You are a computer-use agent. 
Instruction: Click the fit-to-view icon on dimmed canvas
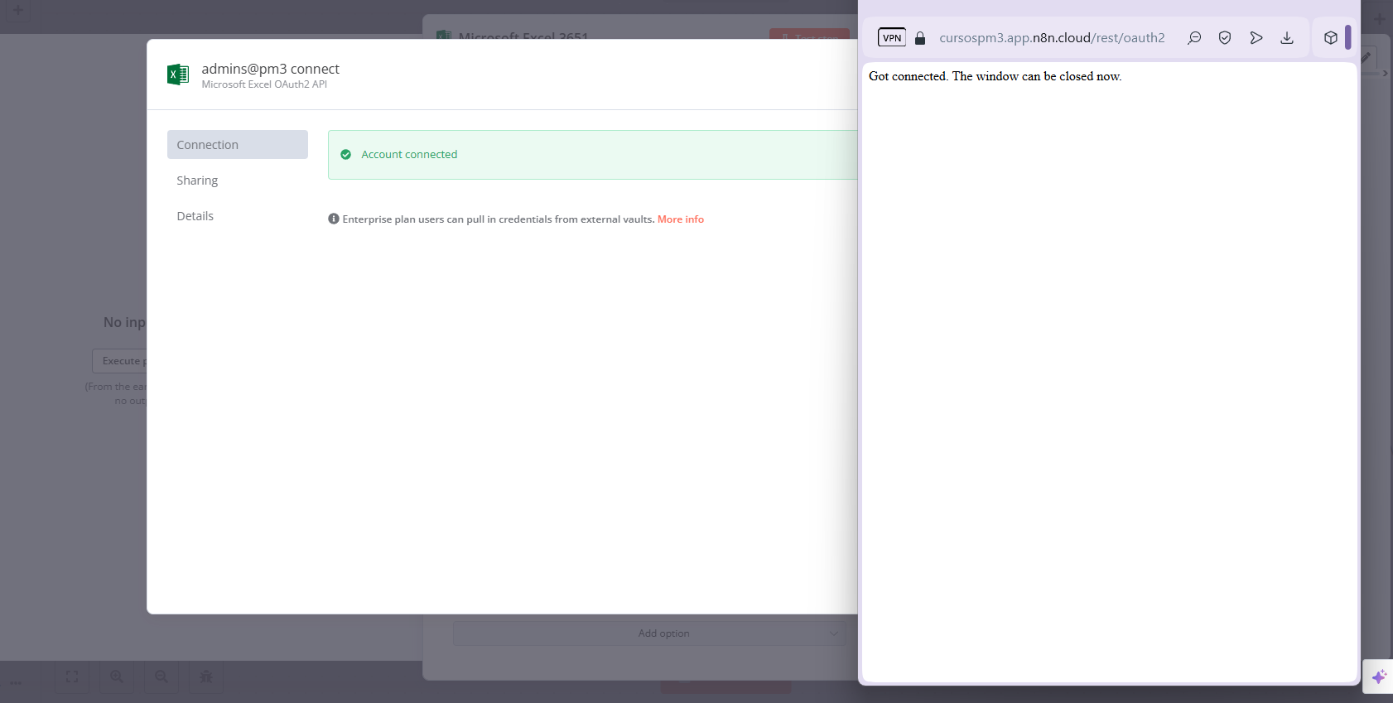pyautogui.click(x=72, y=677)
